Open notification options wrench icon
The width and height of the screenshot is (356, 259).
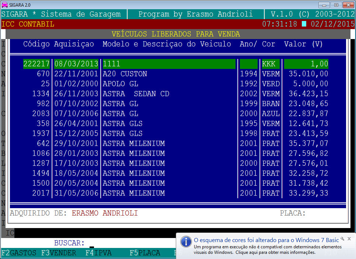342,239
